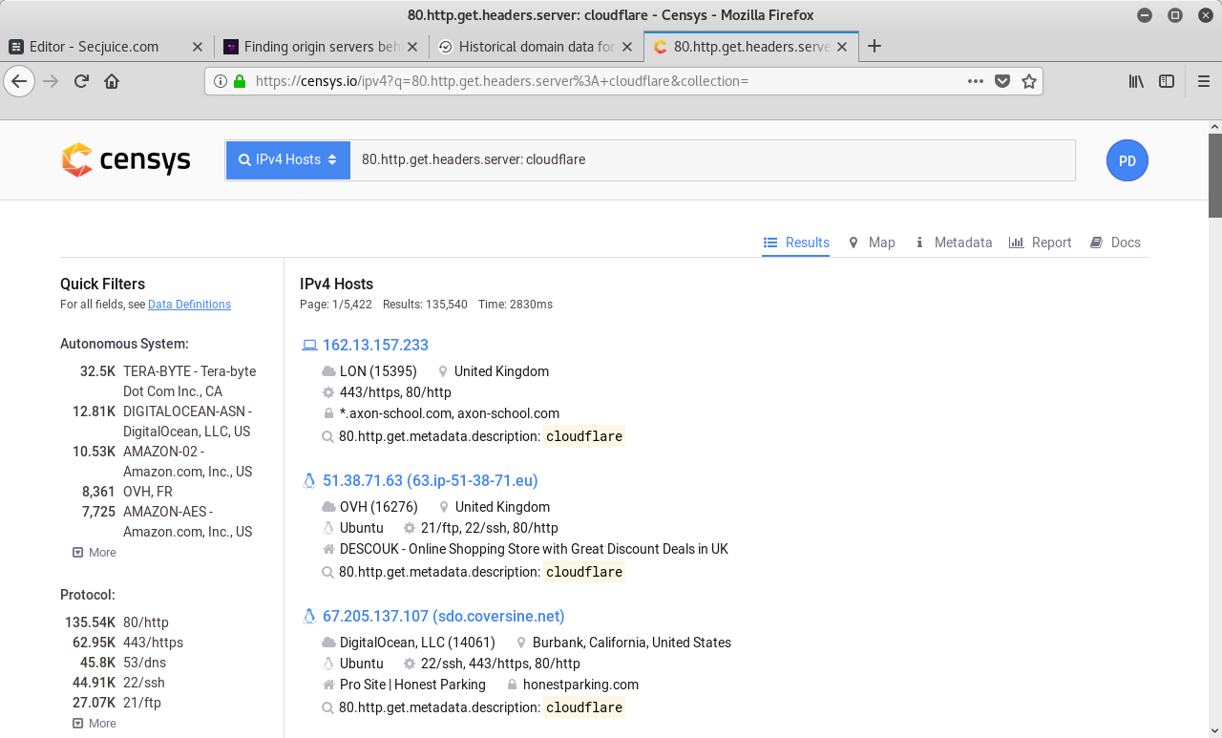
Task: Click penguin icon beside 67.205.137.107
Action: [x=309, y=617]
